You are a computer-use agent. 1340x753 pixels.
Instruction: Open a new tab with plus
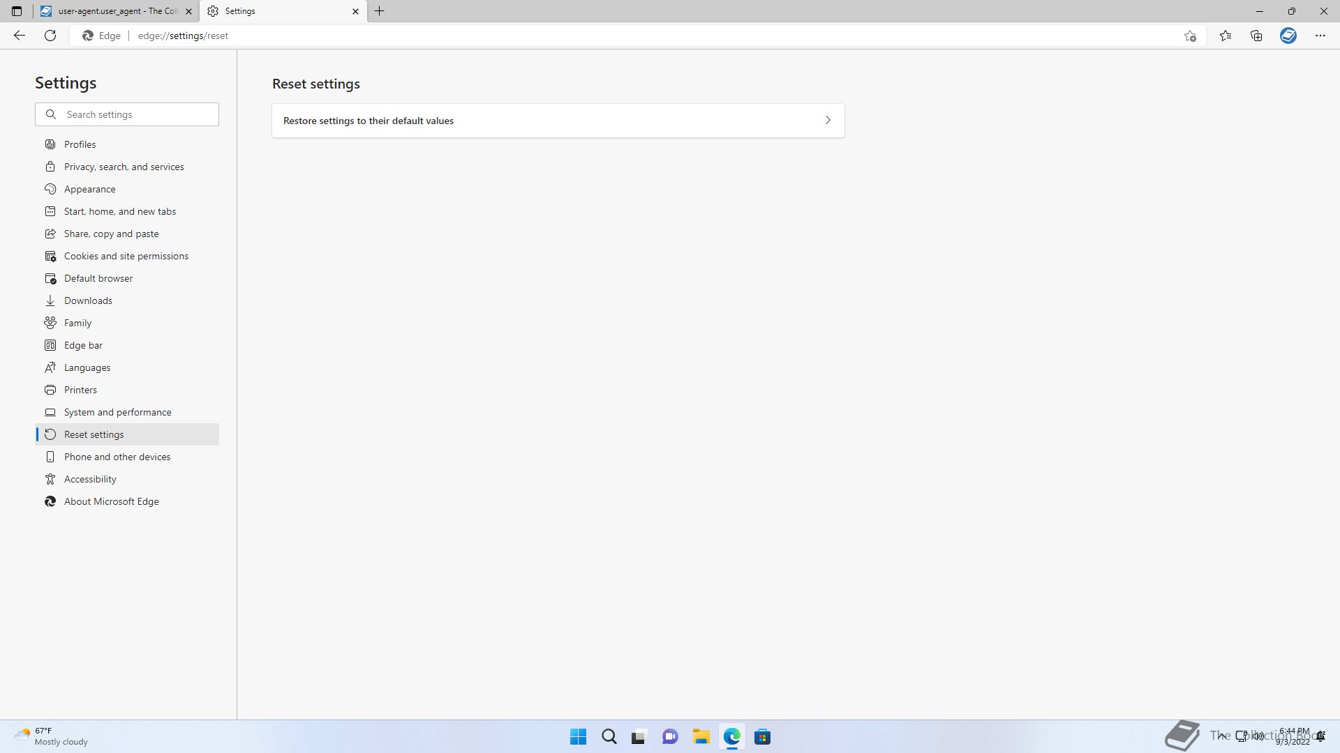tap(380, 11)
